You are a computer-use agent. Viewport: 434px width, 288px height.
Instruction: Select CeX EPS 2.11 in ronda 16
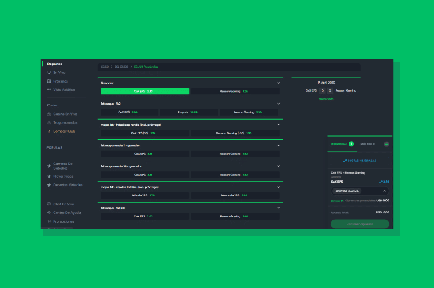144,175
